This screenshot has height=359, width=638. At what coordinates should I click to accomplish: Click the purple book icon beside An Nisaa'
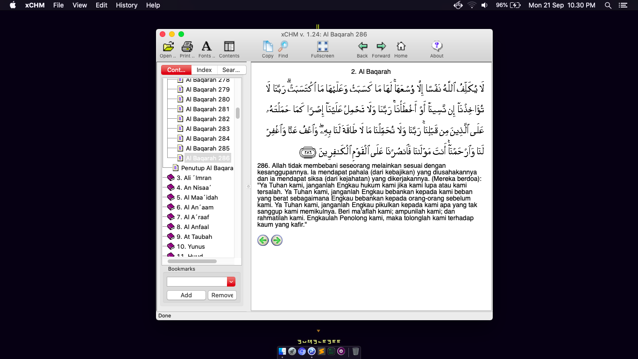(x=171, y=187)
